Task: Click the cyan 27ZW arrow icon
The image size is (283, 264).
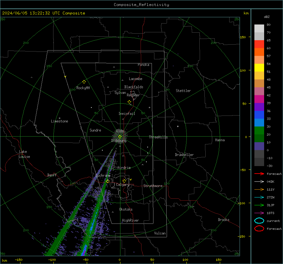Action: pos(259,197)
